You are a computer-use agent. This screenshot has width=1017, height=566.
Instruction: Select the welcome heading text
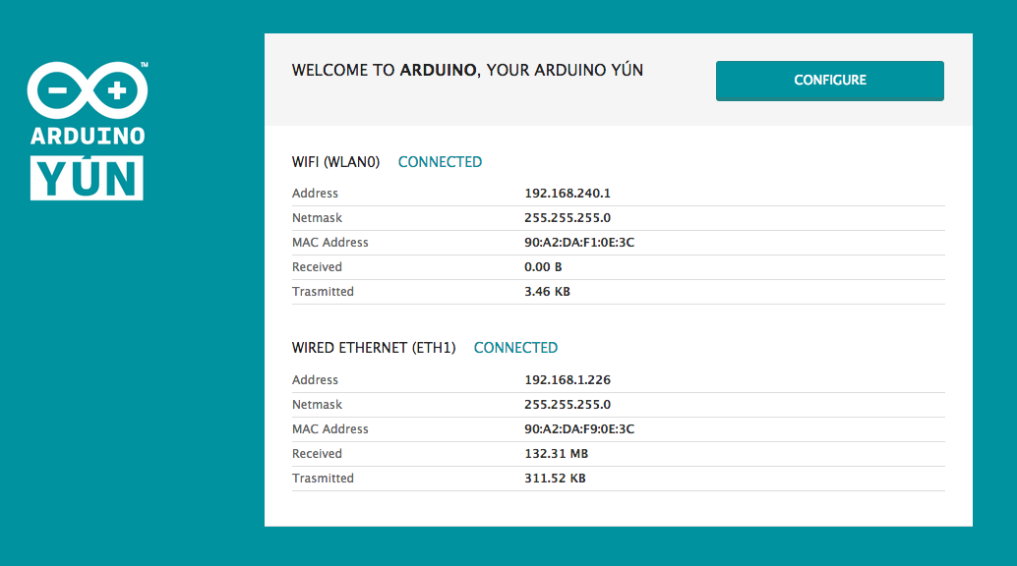(x=467, y=70)
